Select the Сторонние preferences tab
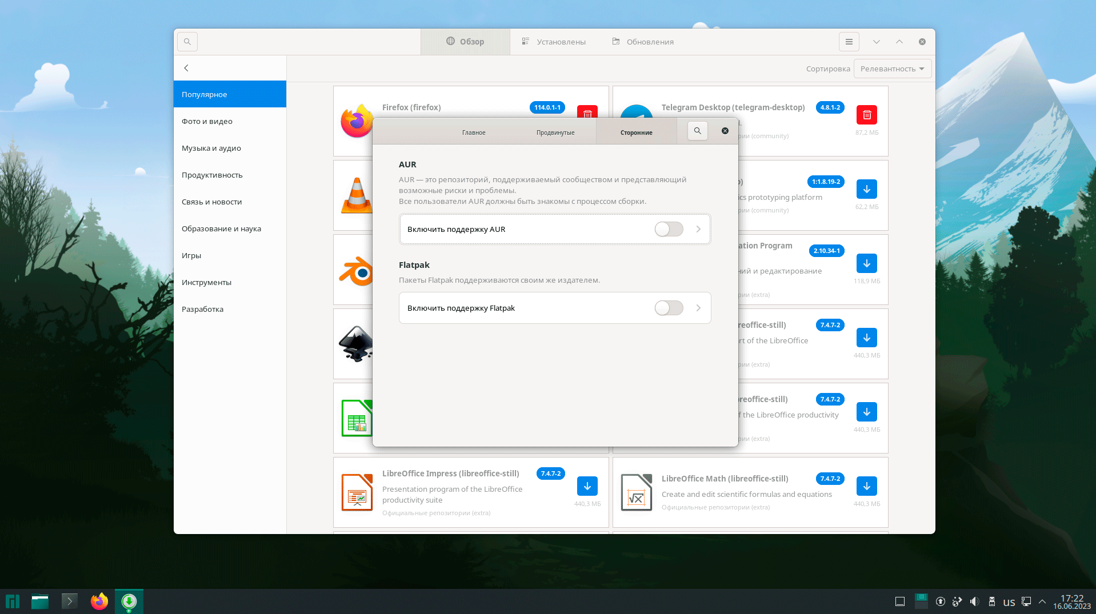 click(636, 133)
